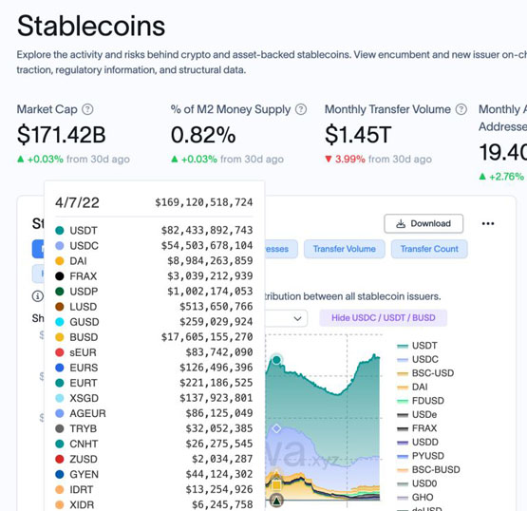Click the $171.42B market cap value
Viewport: 527px width, 511px height.
tap(62, 135)
